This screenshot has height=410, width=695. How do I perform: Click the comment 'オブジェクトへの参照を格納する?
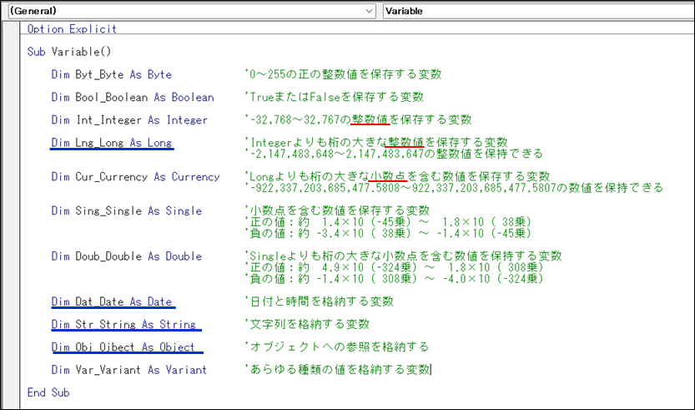337,347
